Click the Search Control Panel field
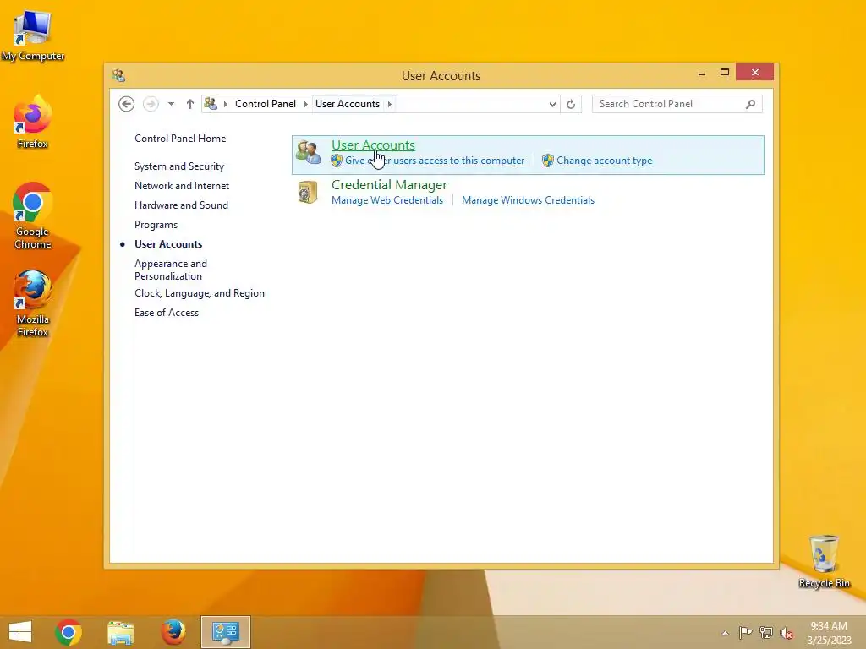 click(677, 104)
